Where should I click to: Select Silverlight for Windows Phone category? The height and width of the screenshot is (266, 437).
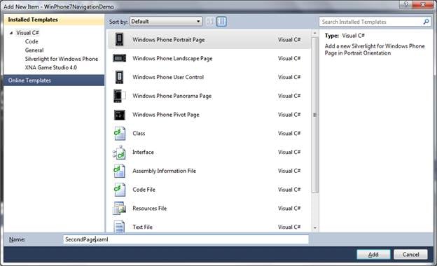pos(62,59)
